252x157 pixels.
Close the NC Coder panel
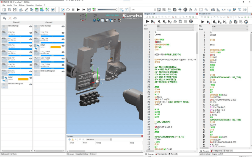[64, 14]
